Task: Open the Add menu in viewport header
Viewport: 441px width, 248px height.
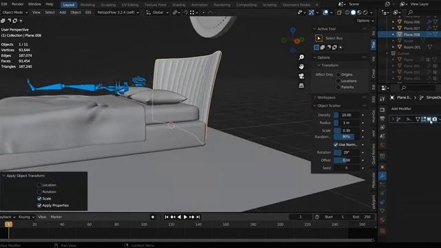Action: click(63, 12)
